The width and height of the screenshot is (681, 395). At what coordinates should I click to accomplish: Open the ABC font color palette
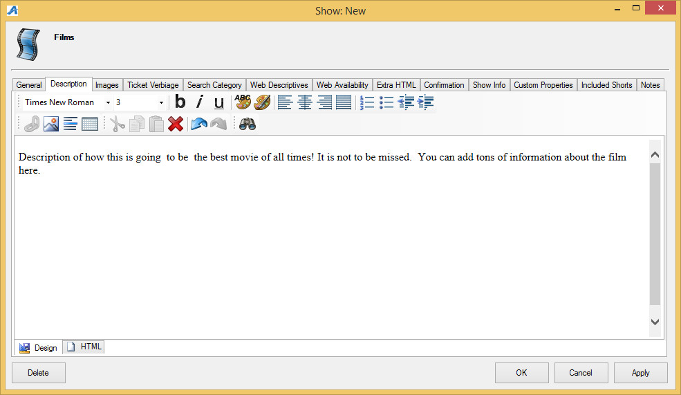243,102
